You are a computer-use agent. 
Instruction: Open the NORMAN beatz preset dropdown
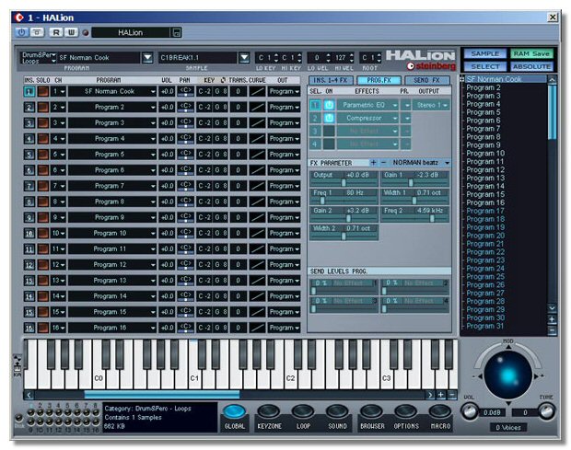pyautogui.click(x=447, y=163)
